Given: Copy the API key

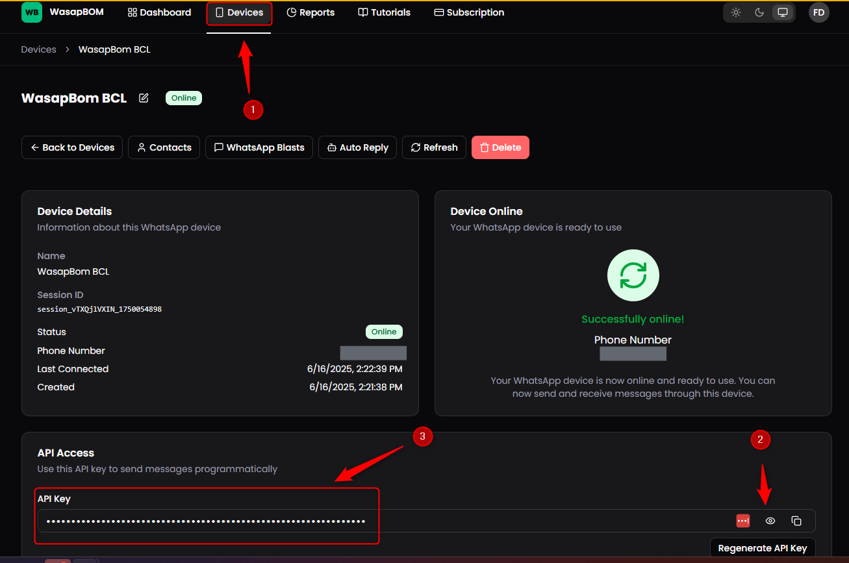Looking at the screenshot, I should tap(796, 521).
